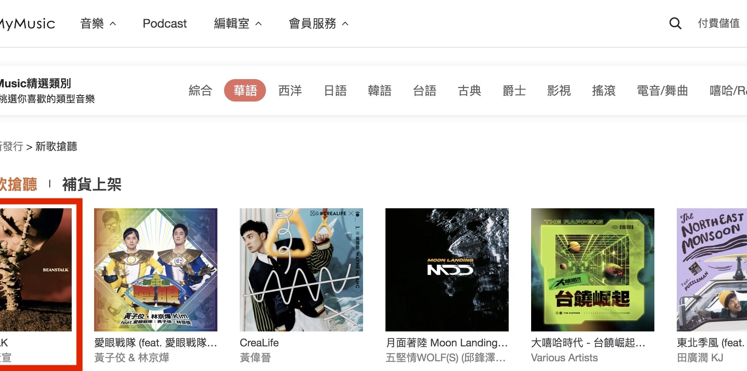The height and width of the screenshot is (371, 747).
Task: Choose the 電音/舞曲 genre filter
Action: (x=662, y=90)
